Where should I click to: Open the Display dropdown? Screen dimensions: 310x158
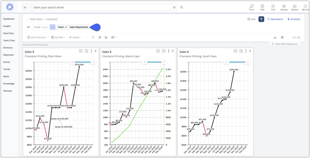pyautogui.click(x=75, y=37)
